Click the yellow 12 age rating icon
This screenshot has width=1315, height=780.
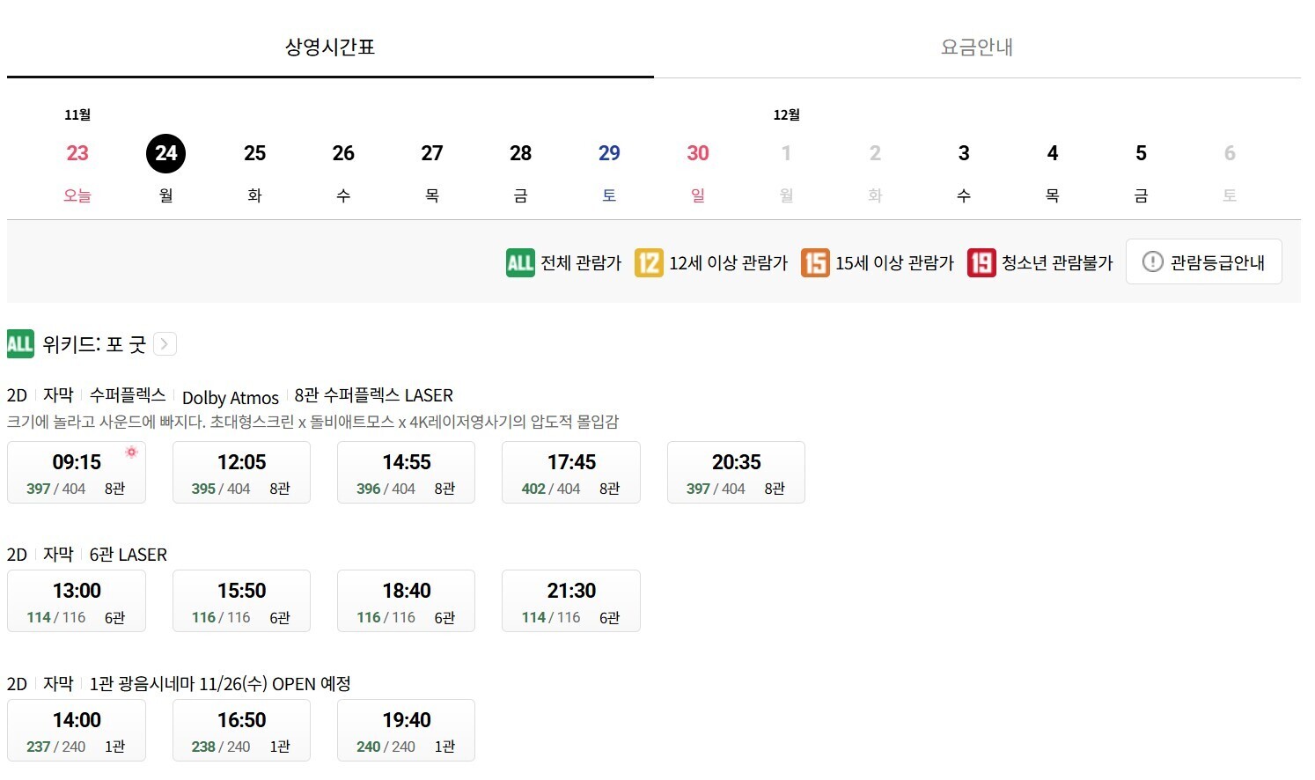649,262
